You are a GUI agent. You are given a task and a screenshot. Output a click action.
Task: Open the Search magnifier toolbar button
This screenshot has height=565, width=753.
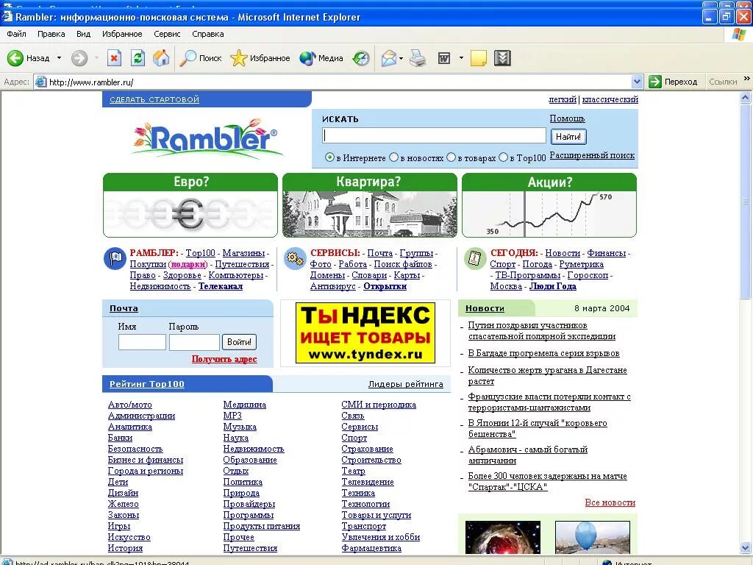point(201,58)
